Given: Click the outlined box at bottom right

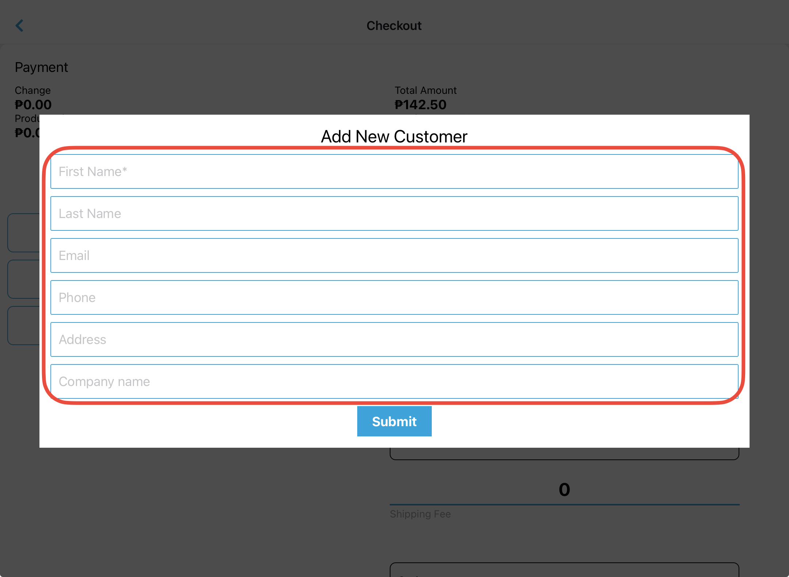Looking at the screenshot, I should click(x=564, y=570).
